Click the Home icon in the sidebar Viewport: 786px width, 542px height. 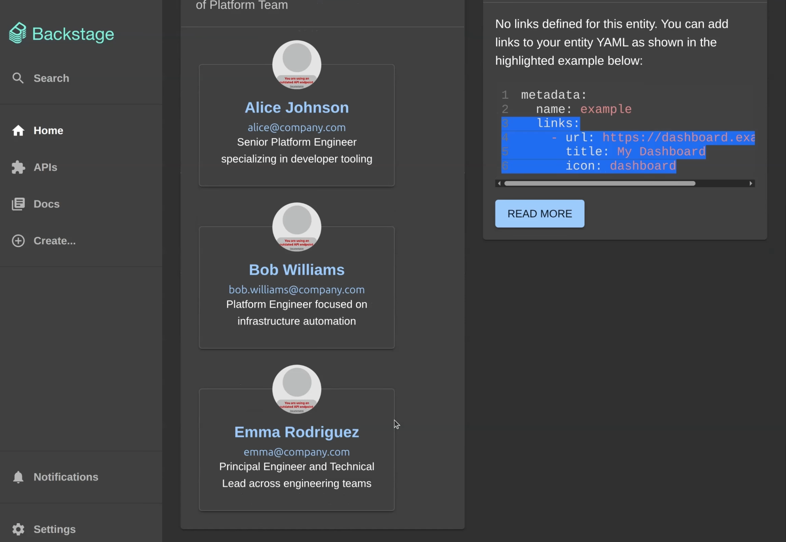coord(18,130)
